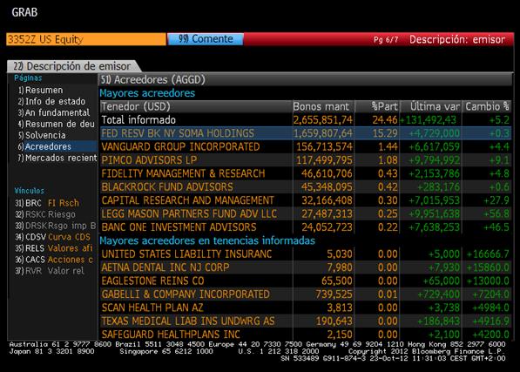The image size is (520, 372).
Task: Click the Páginas sidebar heading
Action: click(x=28, y=78)
